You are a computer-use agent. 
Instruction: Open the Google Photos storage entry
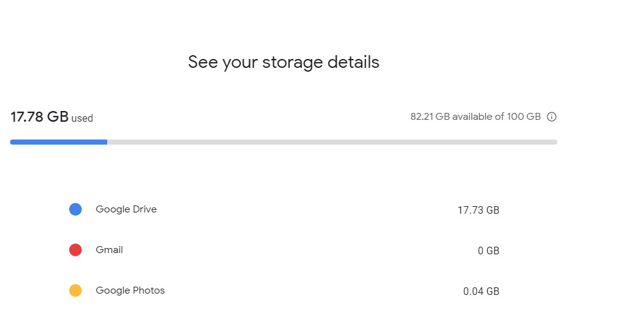tap(284, 290)
